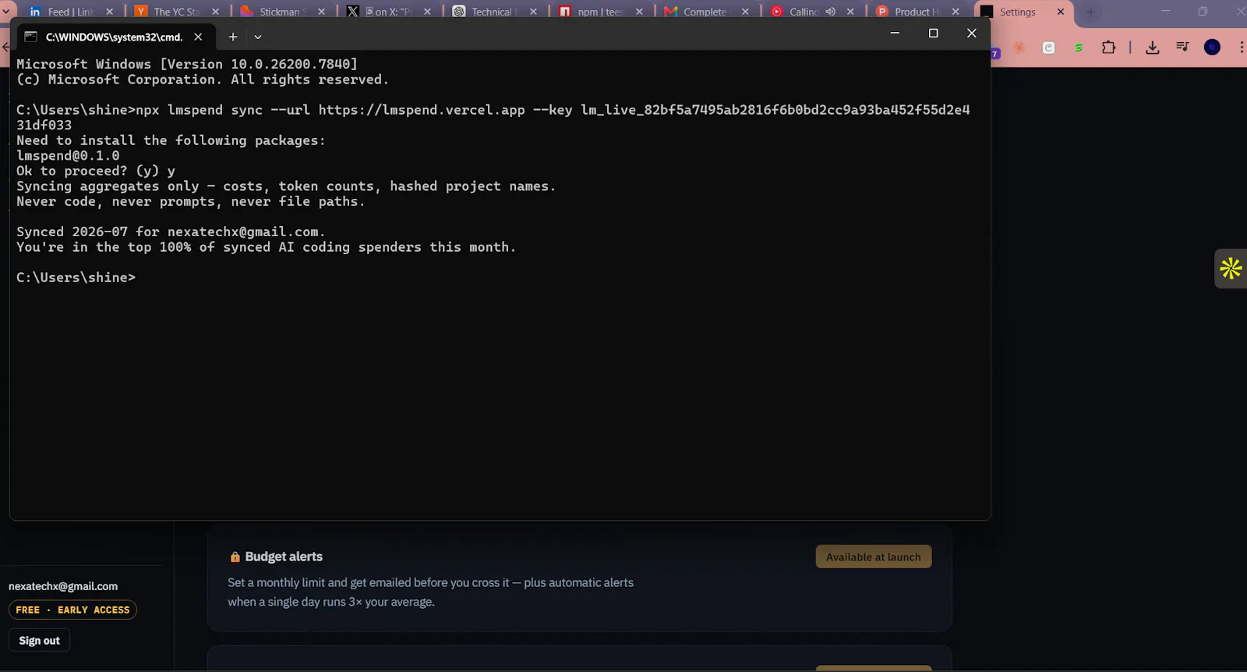
Task: Close the Feed LinkedIn browser tab
Action: pos(109,12)
